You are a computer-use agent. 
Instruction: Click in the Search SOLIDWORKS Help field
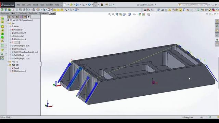(x=193, y=5)
